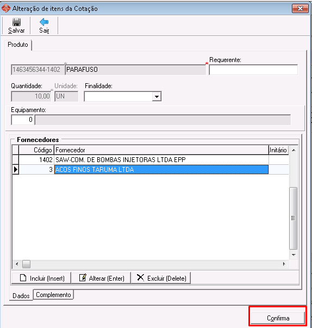
Task: Switch to the Complemento tab
Action: coord(53,295)
